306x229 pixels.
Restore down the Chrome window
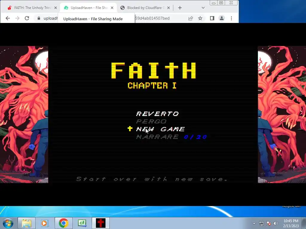(x=221, y=3)
